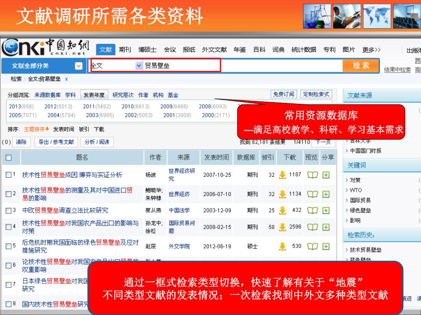
Task: Select the 发表年度 grouping tab
Action: 94,95
